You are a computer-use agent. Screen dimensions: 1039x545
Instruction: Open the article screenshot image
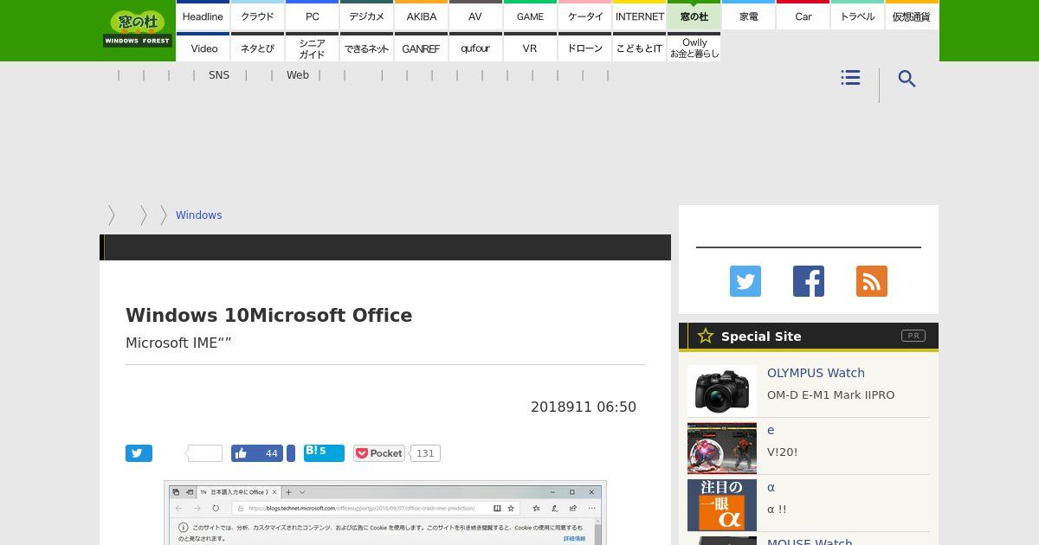[385, 513]
